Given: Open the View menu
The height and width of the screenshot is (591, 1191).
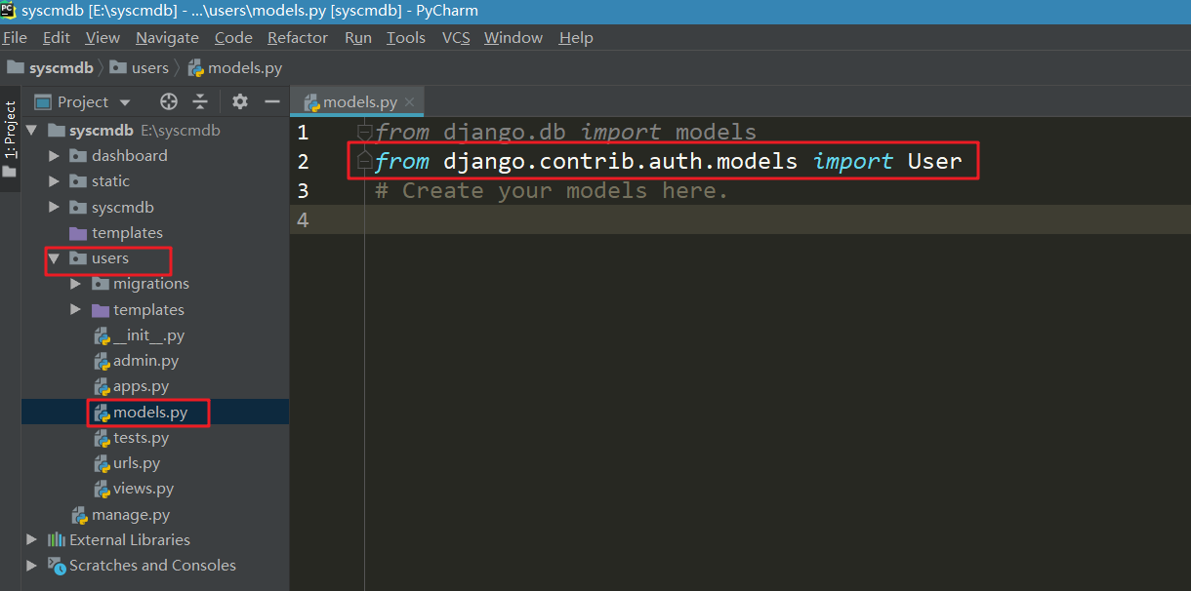Looking at the screenshot, I should 103,38.
